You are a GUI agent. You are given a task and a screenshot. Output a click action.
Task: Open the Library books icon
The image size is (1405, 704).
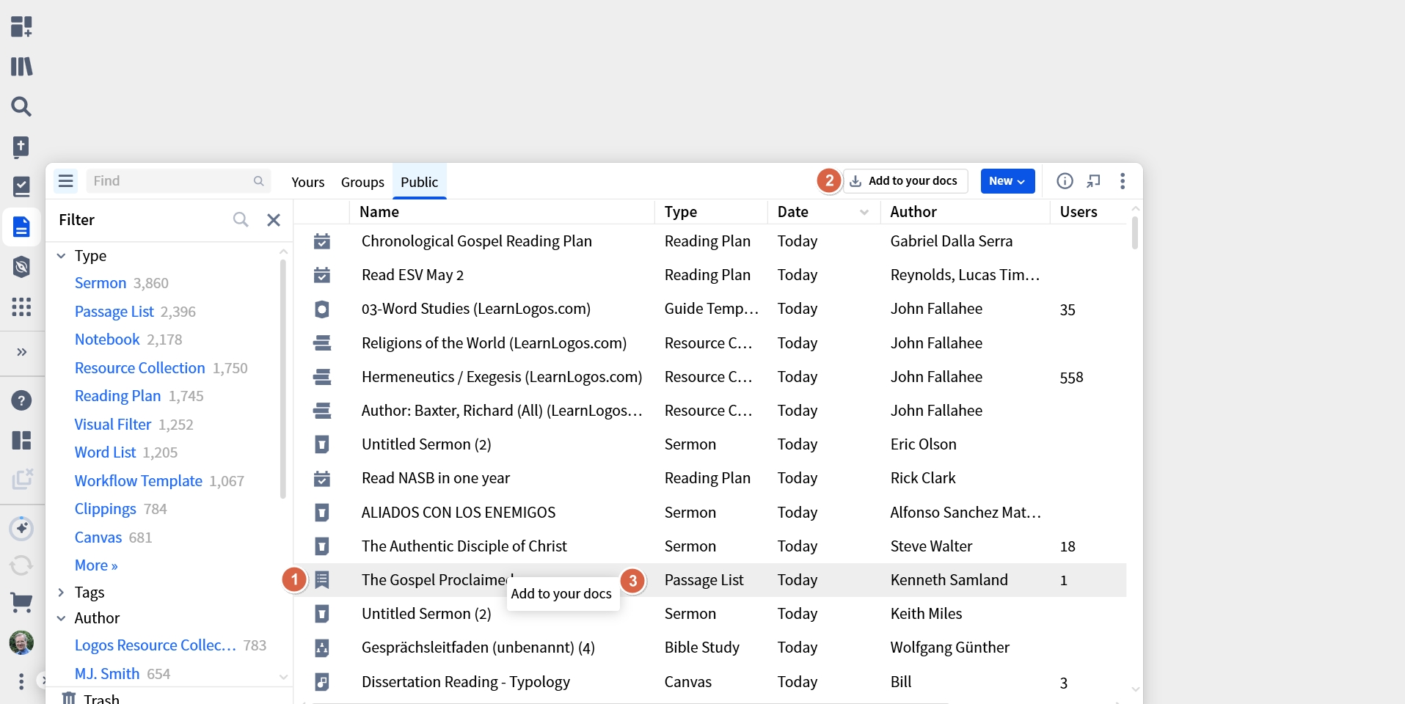point(21,67)
